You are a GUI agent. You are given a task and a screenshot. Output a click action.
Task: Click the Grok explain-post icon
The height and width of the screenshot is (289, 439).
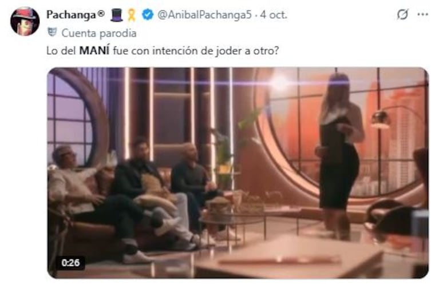(x=402, y=14)
